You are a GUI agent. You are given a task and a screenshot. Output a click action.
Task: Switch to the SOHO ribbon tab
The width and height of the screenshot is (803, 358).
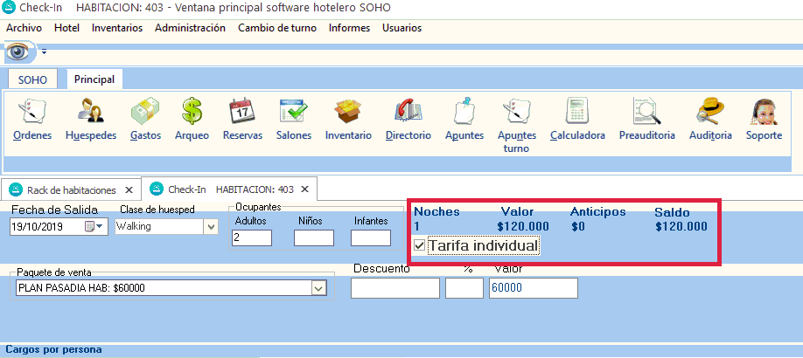(32, 79)
